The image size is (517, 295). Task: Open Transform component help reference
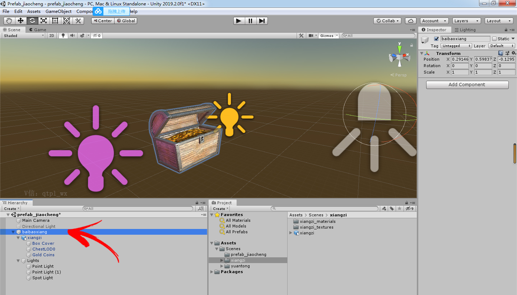coord(500,53)
